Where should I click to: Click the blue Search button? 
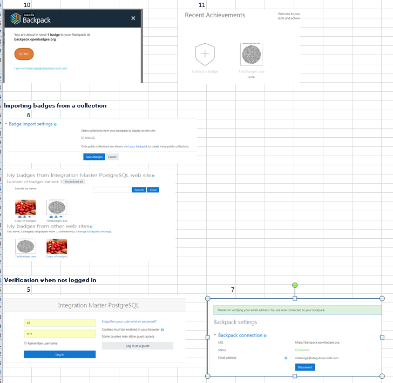pos(139,190)
